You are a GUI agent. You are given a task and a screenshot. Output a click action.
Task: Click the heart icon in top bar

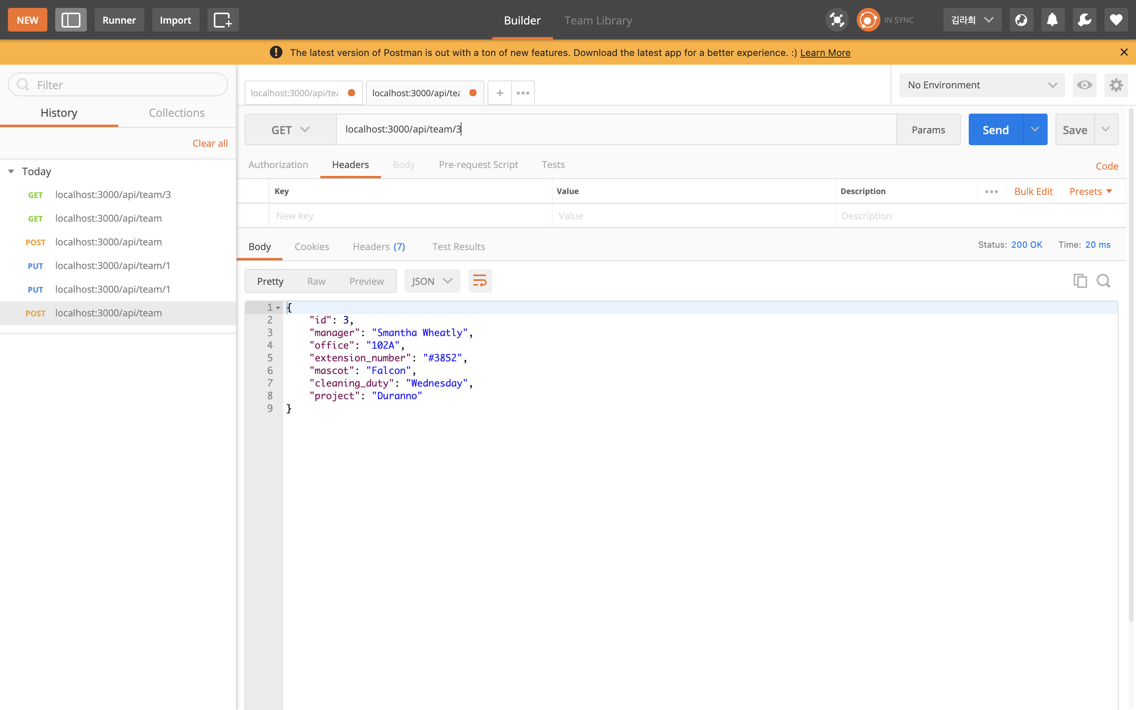click(1116, 20)
